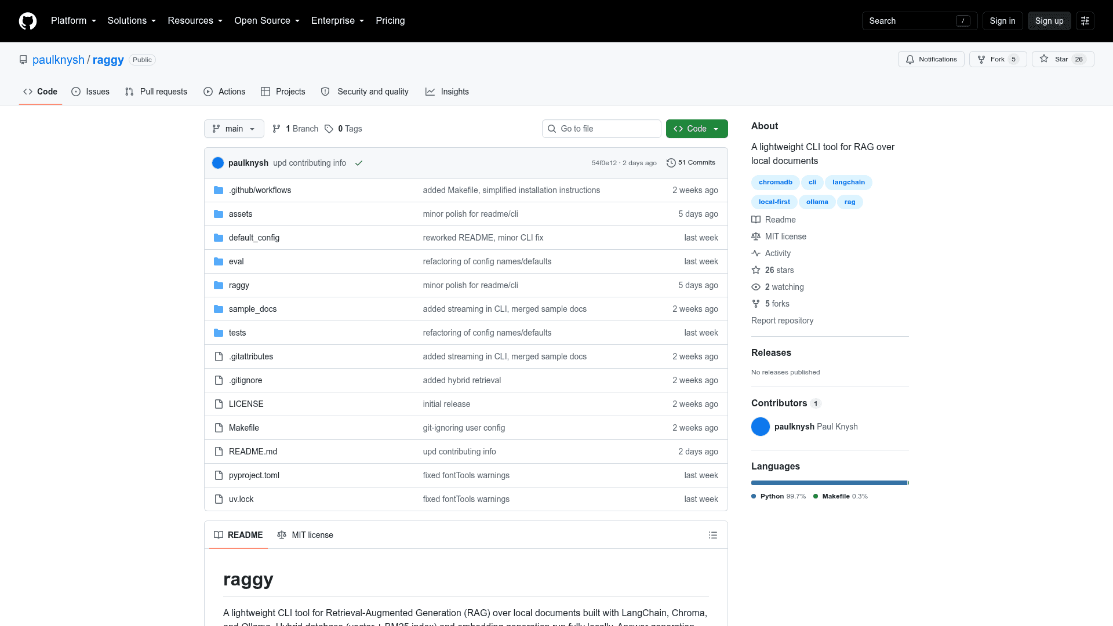Open the Pricing page

390,21
